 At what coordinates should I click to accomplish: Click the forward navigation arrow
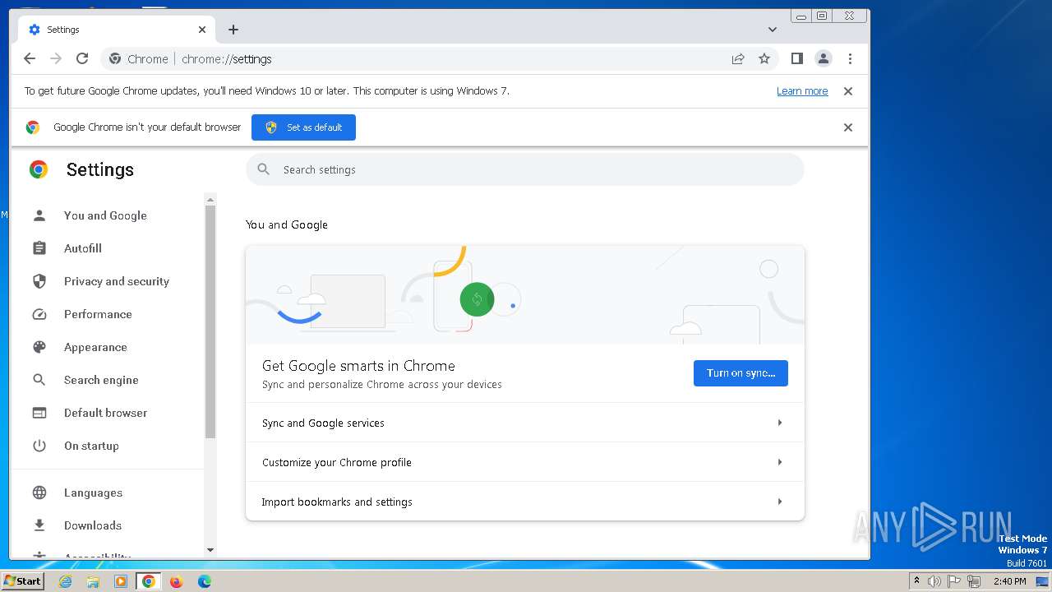[x=56, y=58]
